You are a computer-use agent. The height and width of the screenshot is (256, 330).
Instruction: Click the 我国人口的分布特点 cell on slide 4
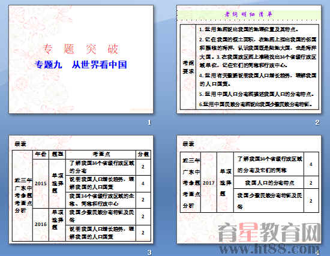pyautogui.click(x=269, y=183)
